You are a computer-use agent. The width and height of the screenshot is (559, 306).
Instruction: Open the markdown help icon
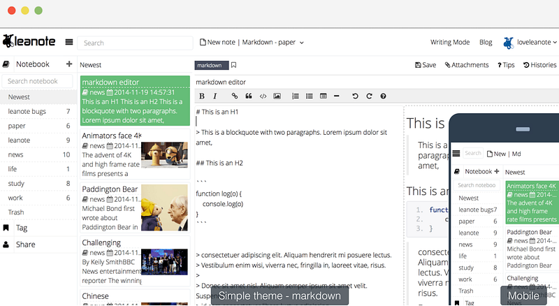(x=383, y=96)
